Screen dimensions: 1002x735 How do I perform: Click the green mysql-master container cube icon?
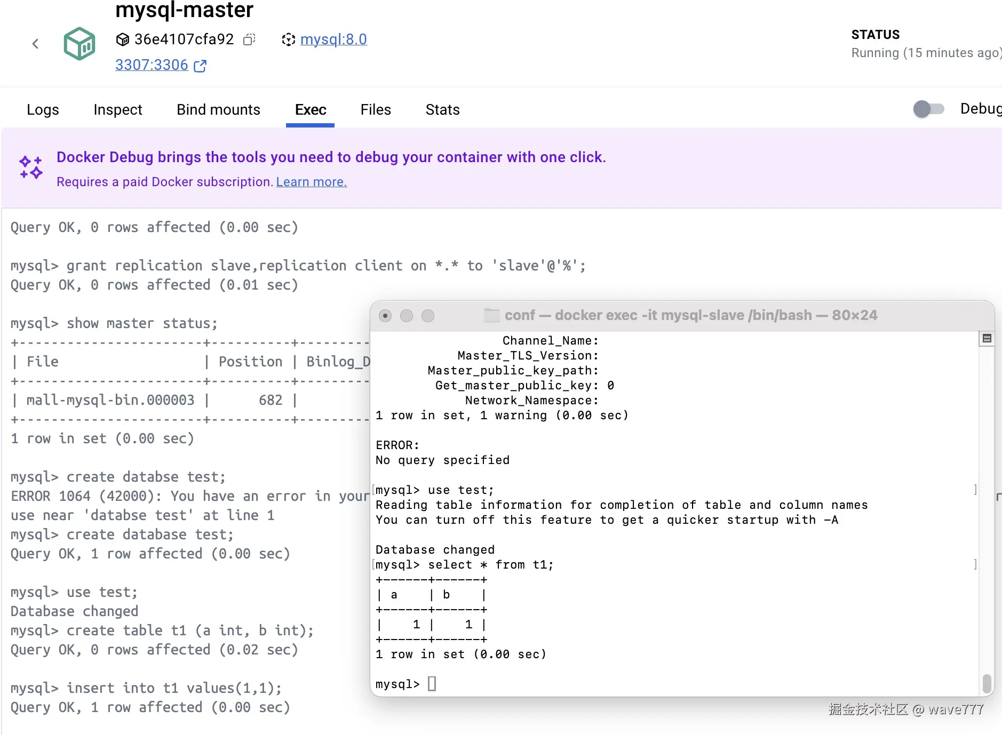(x=79, y=44)
